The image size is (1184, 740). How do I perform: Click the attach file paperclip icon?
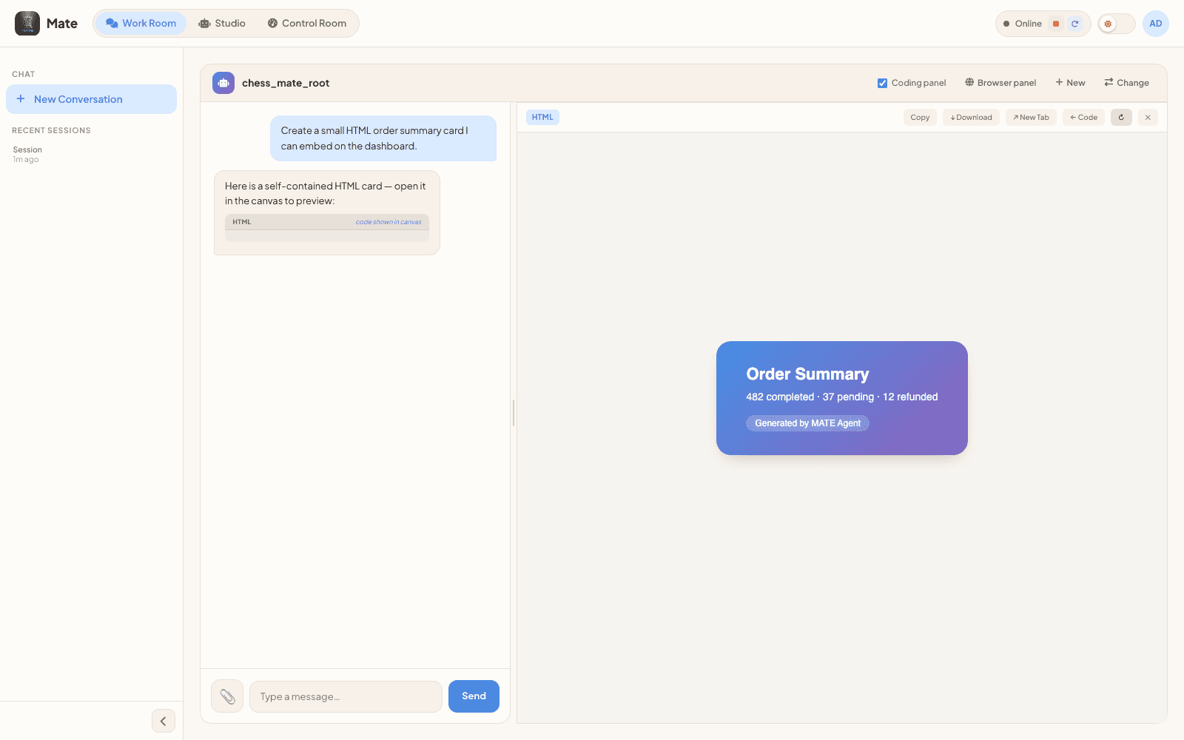coord(227,696)
